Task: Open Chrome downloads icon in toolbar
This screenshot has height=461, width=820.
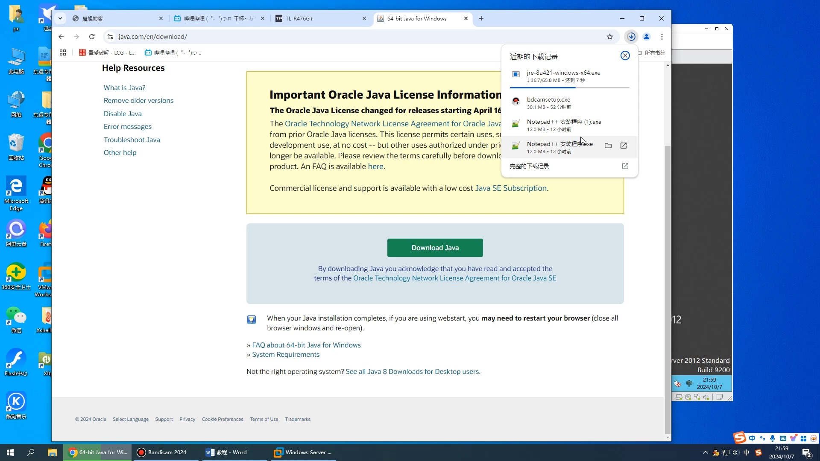Action: [x=631, y=37]
